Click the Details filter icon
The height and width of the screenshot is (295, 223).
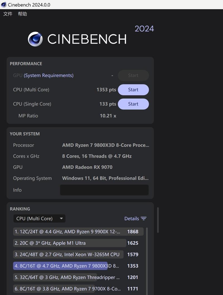[x=144, y=219]
